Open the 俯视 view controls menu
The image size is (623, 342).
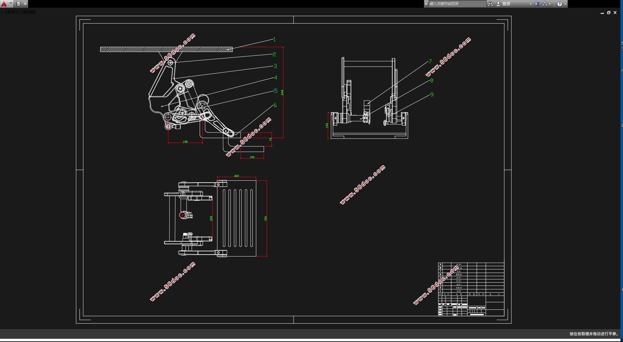pos(11,12)
